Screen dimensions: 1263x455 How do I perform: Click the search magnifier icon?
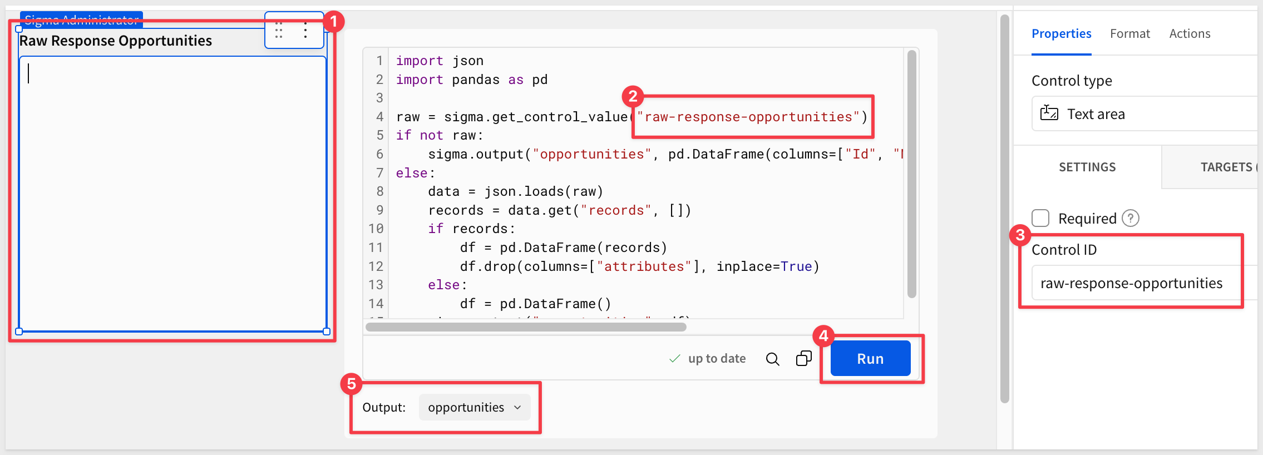[772, 359]
